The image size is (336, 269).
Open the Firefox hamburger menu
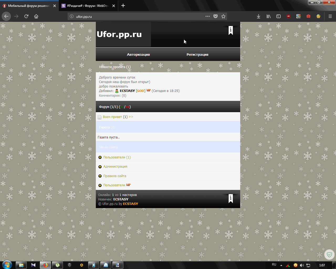click(x=330, y=16)
